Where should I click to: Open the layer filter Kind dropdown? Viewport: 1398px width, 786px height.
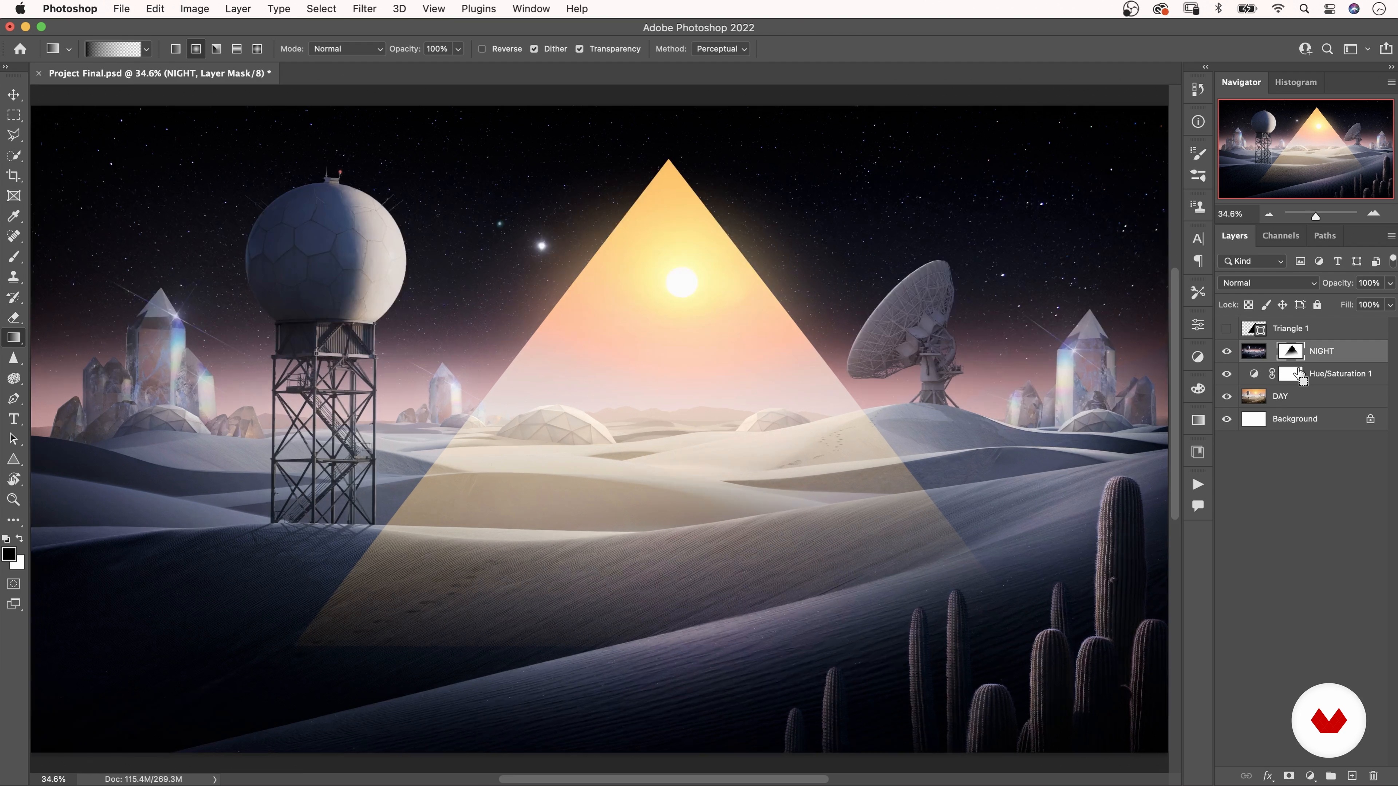coord(1252,262)
